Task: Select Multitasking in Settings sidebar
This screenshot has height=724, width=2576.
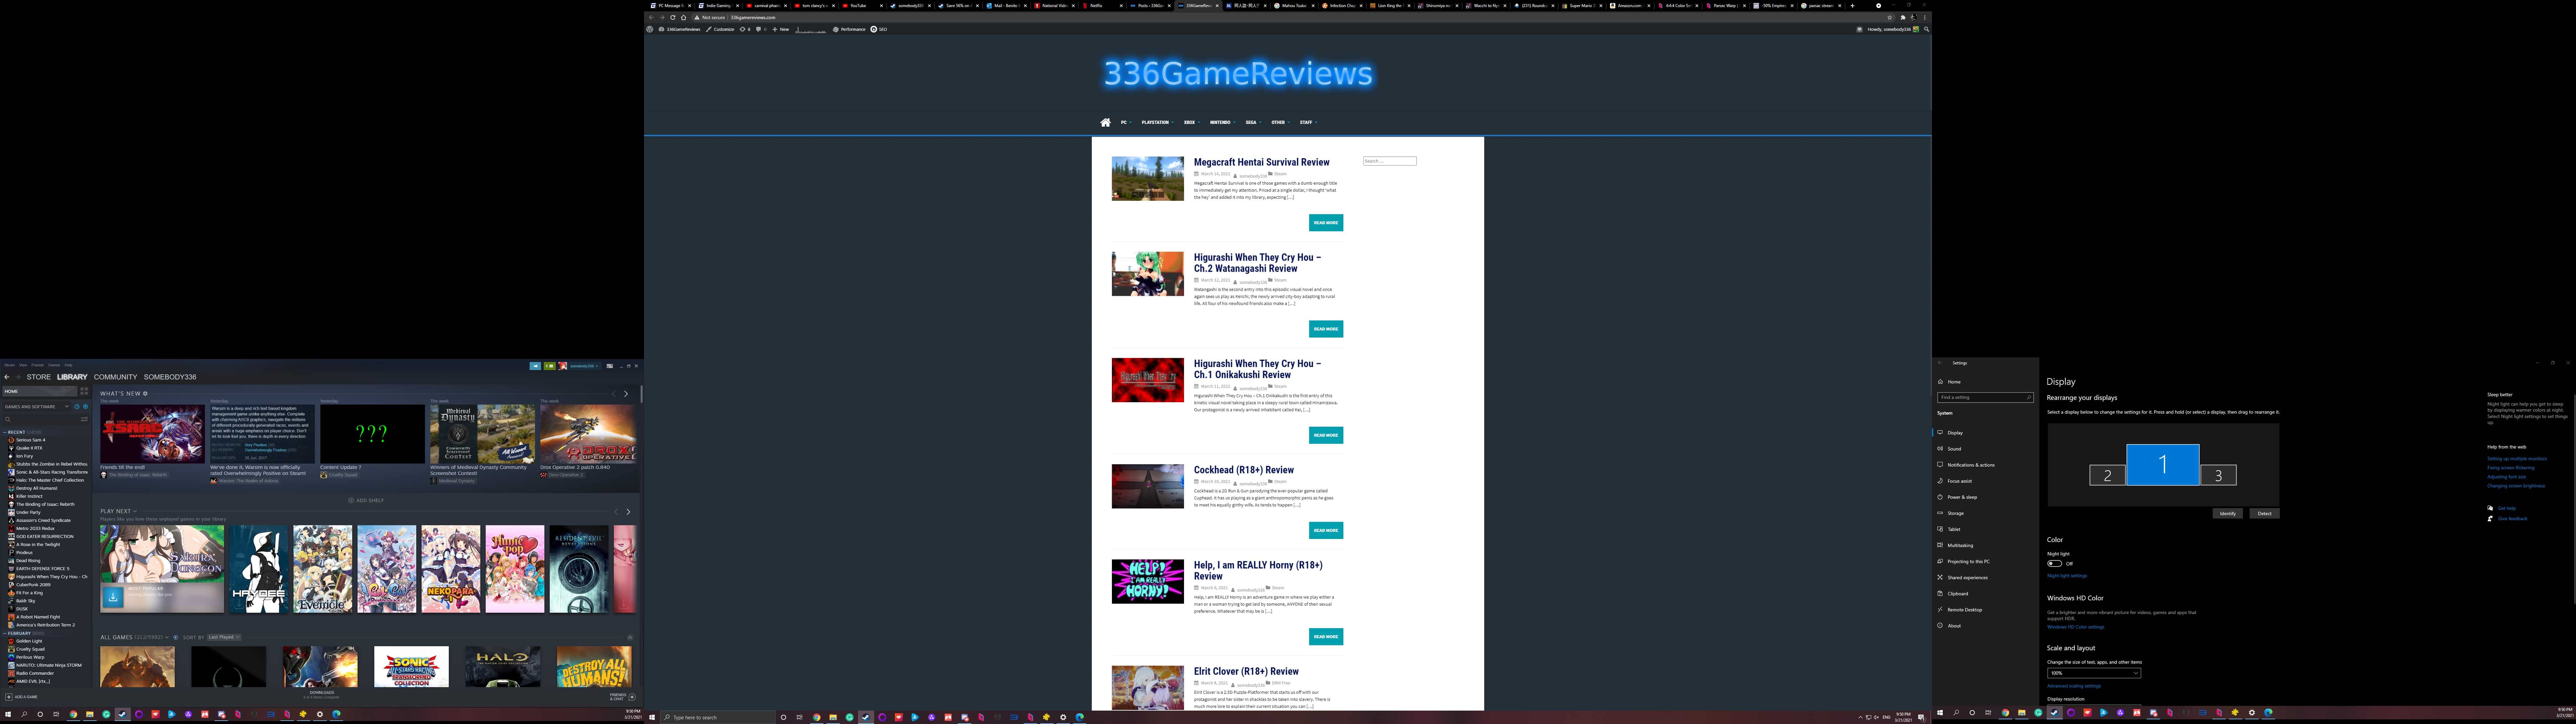Action: [x=1960, y=545]
